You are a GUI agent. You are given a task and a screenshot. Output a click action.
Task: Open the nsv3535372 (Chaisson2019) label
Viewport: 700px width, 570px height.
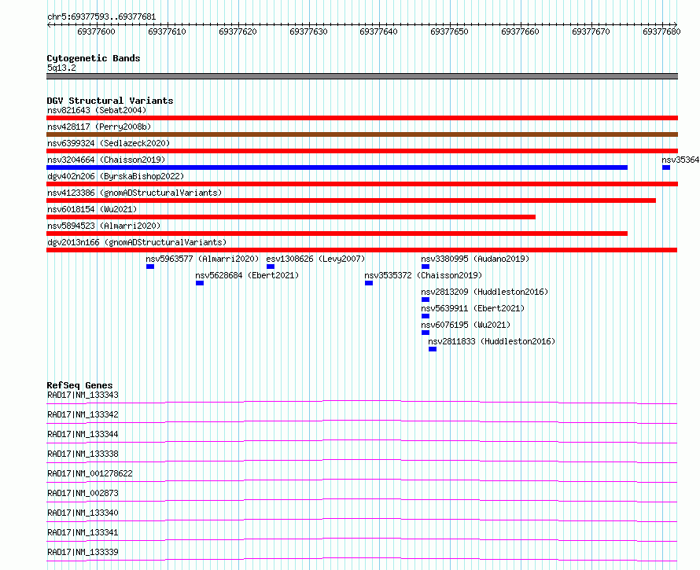[423, 275]
